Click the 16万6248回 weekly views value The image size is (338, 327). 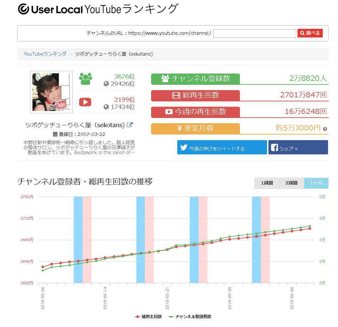pos(306,111)
